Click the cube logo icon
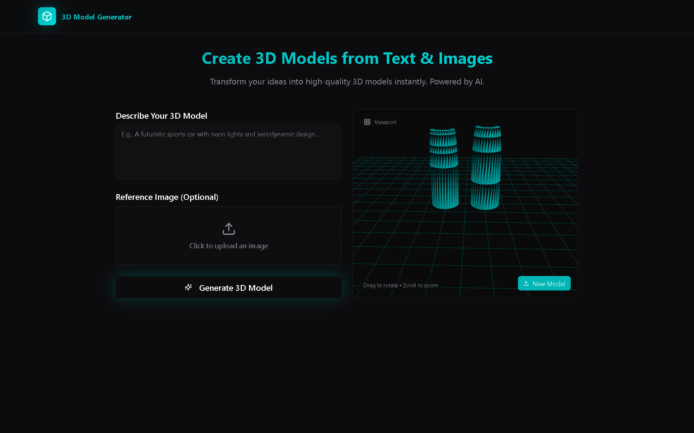 [x=47, y=16]
